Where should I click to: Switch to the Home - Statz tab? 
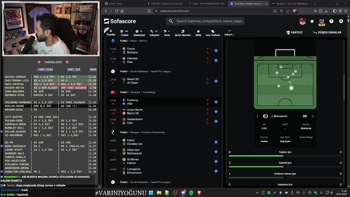pos(123,4)
